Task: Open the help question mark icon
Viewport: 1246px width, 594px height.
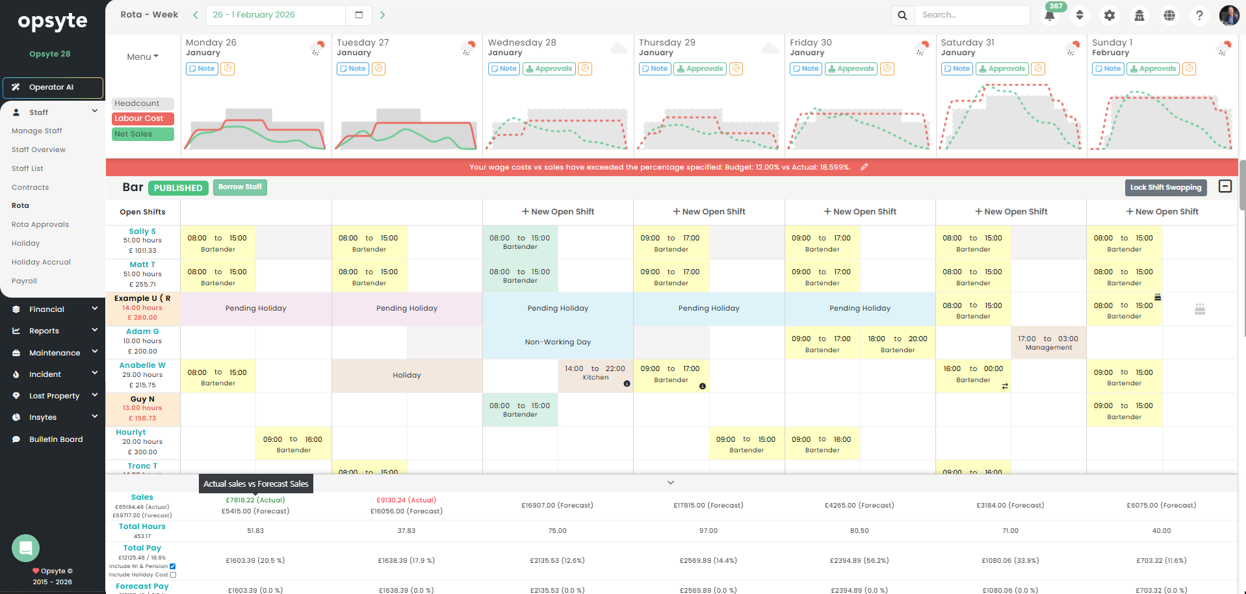Action: (x=1199, y=15)
